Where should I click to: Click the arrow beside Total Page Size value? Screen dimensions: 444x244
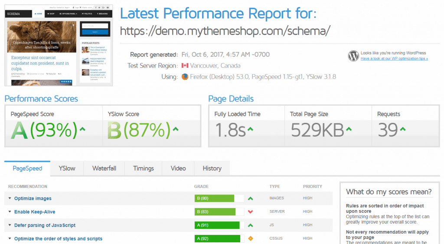[x=349, y=129]
